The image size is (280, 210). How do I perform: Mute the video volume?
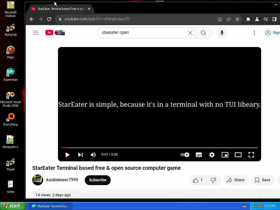[x=93, y=155]
